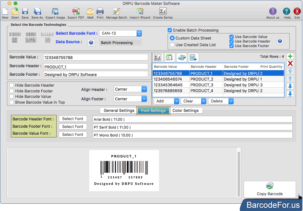Switch to the General Settings tab
Viewport: 303px width, 211px height.
coord(119,111)
